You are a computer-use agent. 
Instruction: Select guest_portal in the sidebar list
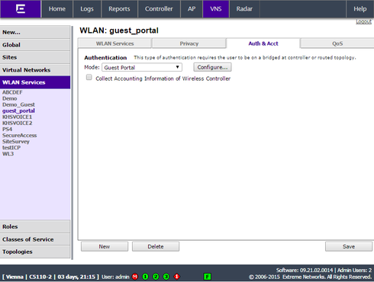[x=18, y=111]
